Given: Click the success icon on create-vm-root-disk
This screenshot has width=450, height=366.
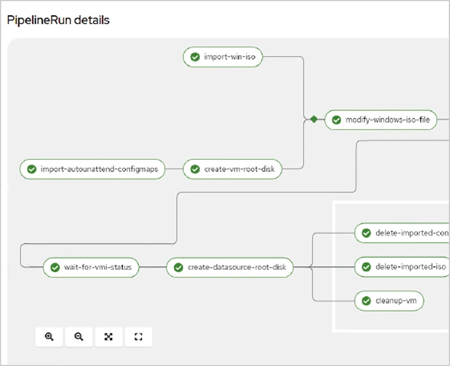Looking at the screenshot, I should 195,169.
